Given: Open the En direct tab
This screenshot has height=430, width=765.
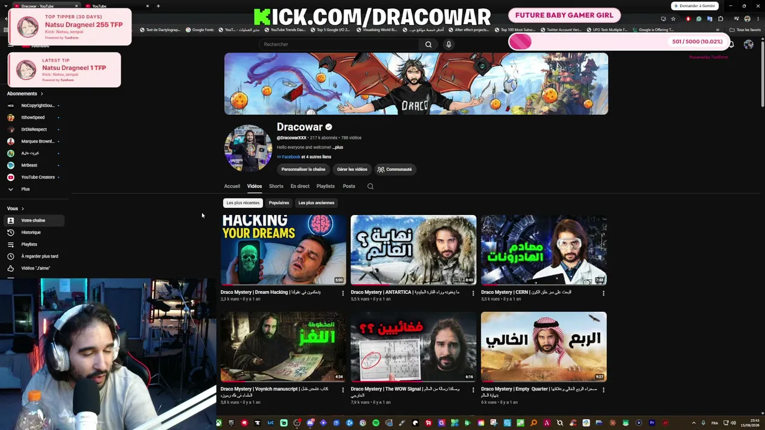Looking at the screenshot, I should click(300, 186).
